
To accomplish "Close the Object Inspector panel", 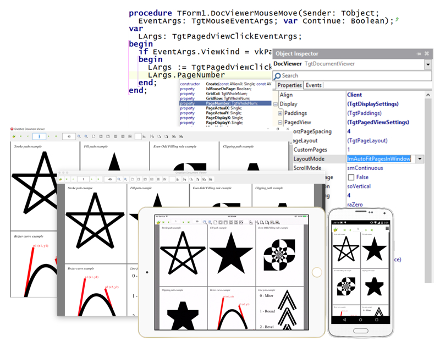I will 427,53.
